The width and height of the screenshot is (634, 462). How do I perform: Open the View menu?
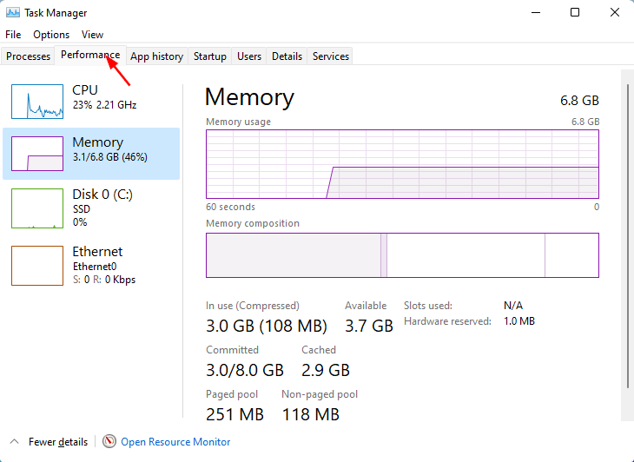point(92,35)
